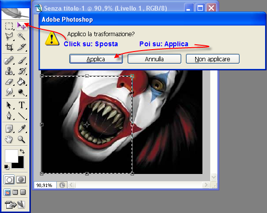Select the Type tool
The height and width of the screenshot is (213, 267).
coord(22,105)
